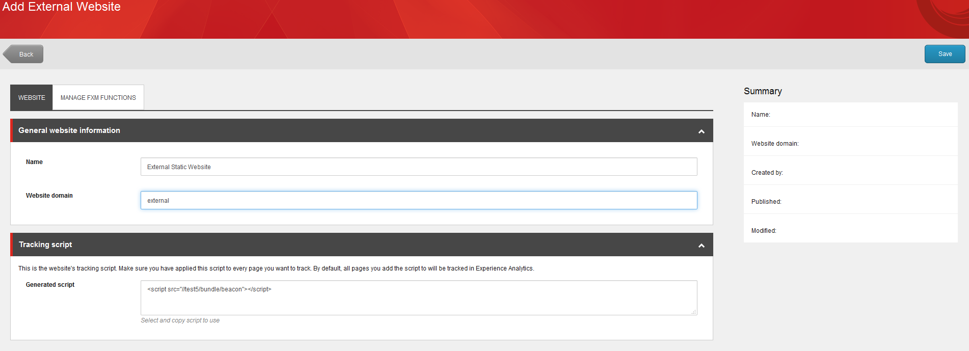969x351 pixels.
Task: Switch to the WEBSITE tab
Action: tap(32, 97)
